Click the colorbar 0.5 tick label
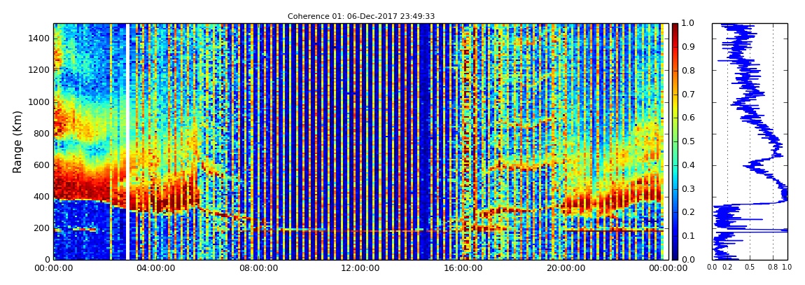805x285 pixels. (x=687, y=141)
